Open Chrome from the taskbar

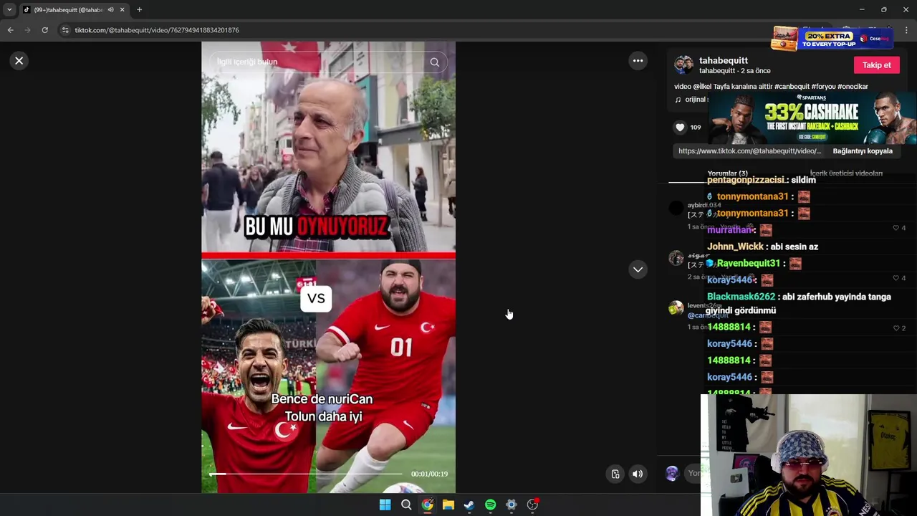click(x=427, y=505)
